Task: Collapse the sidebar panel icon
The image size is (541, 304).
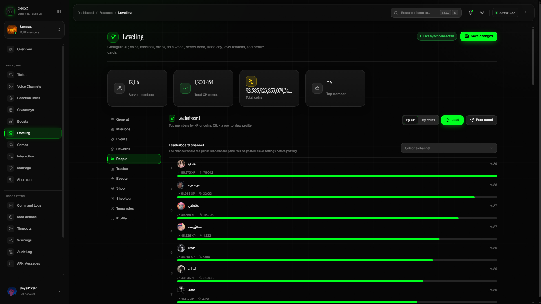Action: point(59,11)
